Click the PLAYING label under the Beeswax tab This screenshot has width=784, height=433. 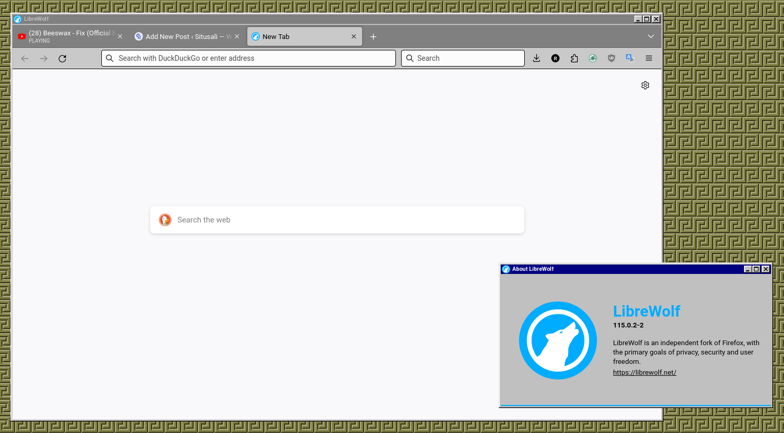click(x=39, y=41)
